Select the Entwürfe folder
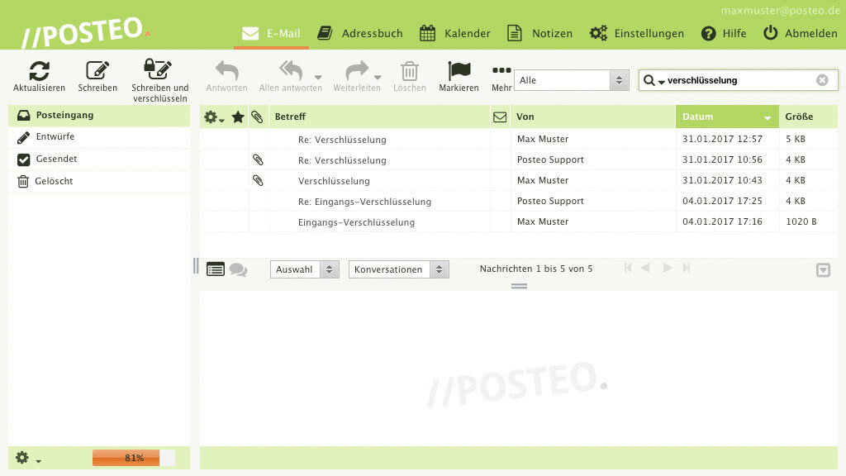This screenshot has width=846, height=476. (99, 137)
